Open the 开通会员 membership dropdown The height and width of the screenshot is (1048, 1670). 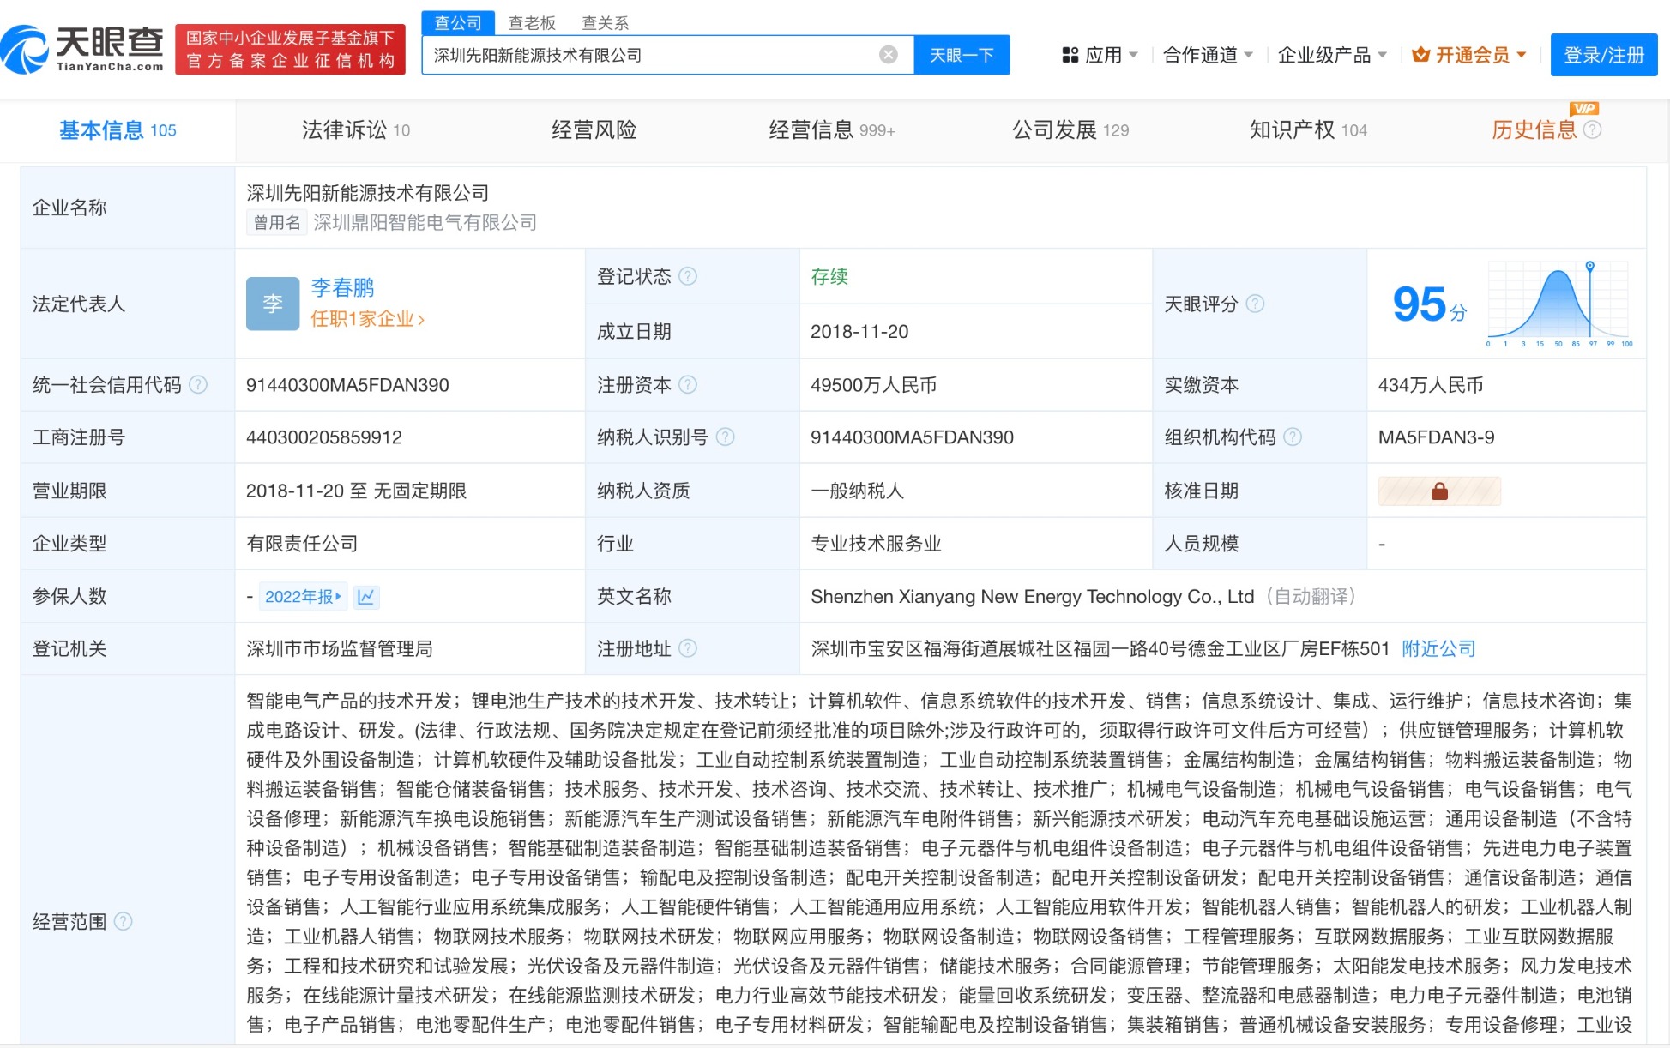[1469, 55]
